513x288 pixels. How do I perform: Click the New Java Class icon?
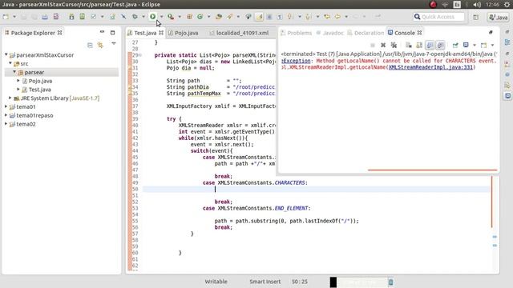(200, 17)
